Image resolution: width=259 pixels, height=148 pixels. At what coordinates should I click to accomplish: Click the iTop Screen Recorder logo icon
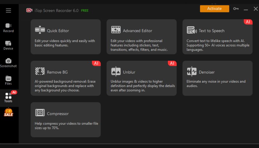point(29,10)
